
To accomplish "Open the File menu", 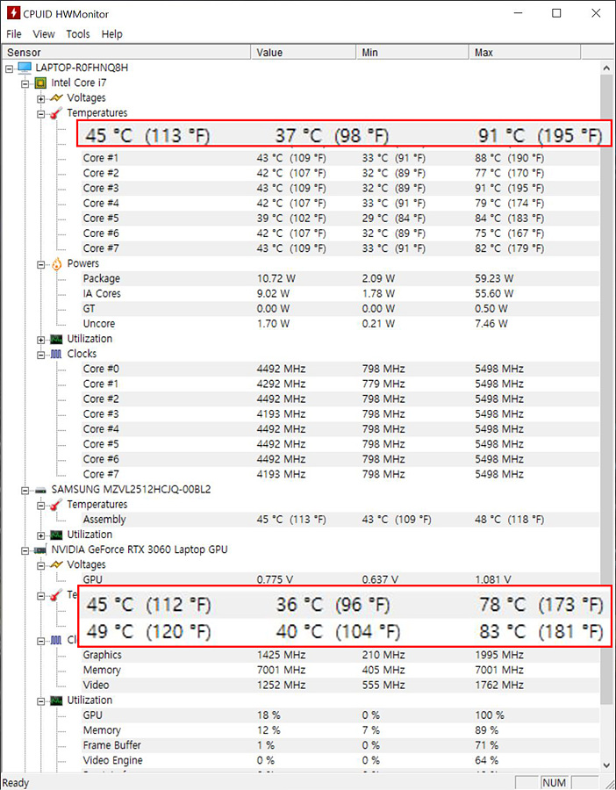I will (x=13, y=33).
